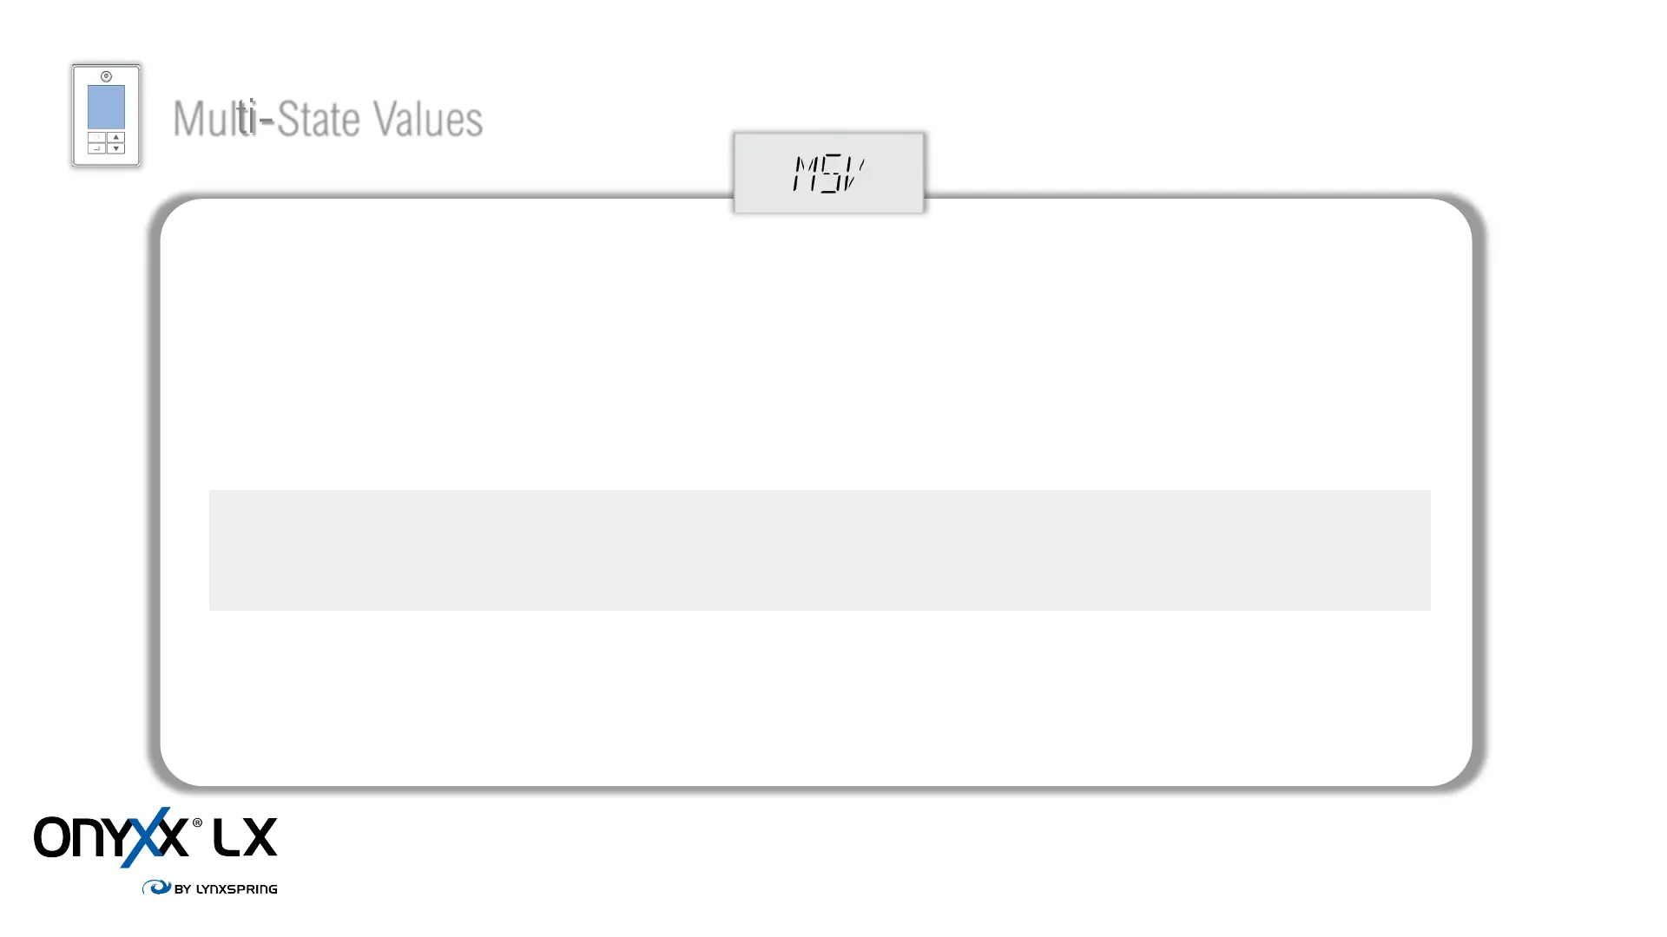Screen dimensions: 1667x937
Task: Click the white area below the gray band
Action: coord(816,698)
